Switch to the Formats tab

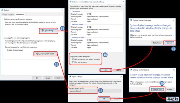(4, 15)
